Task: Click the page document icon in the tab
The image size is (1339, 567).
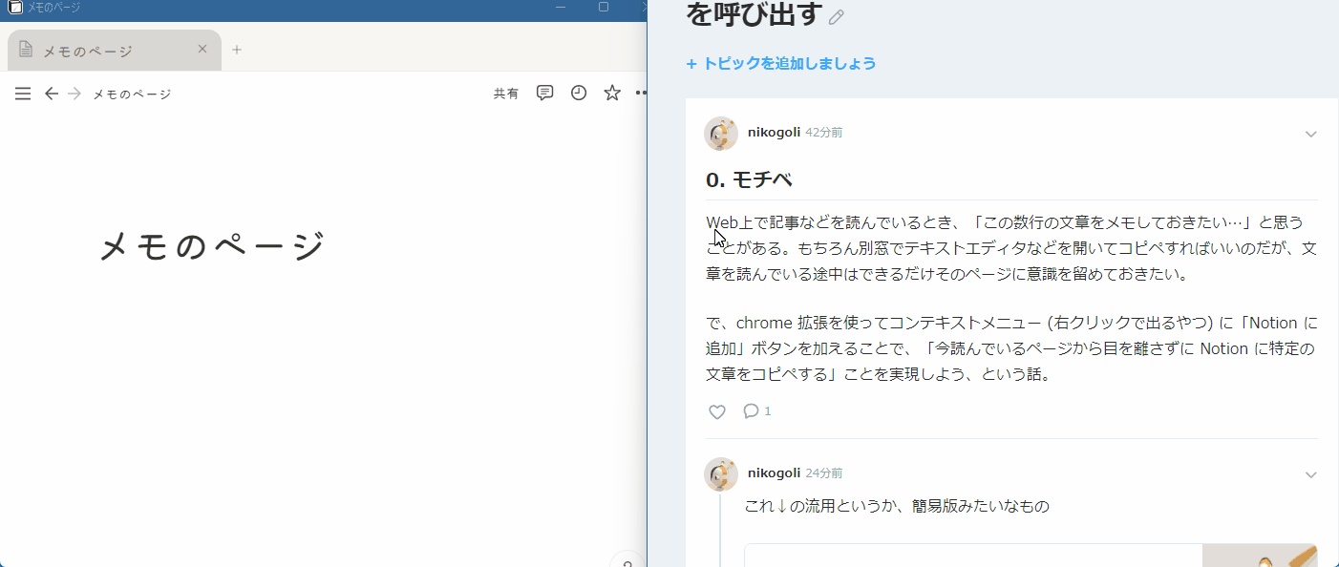Action: [x=26, y=50]
